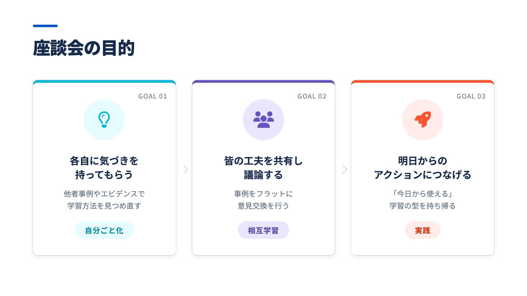Click heading 各自に気づきを持ってもらう

[x=104, y=168]
